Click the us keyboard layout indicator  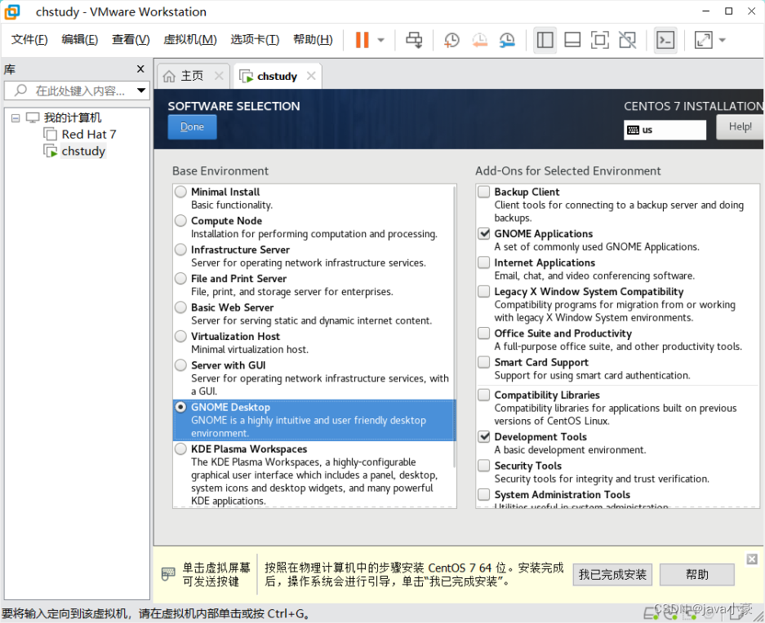pyautogui.click(x=665, y=130)
